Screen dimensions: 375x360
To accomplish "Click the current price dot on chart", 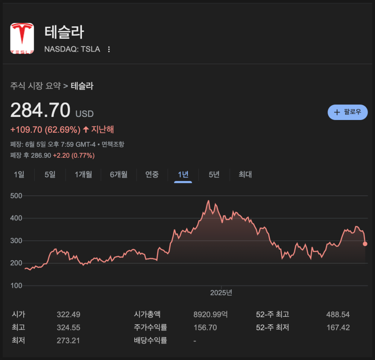I will coord(365,244).
